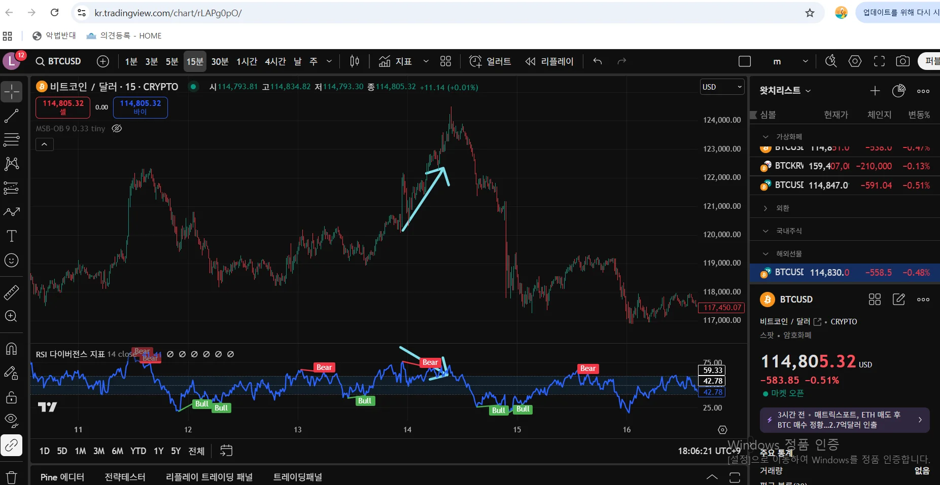Open the text annotation tool
This screenshot has width=940, height=485.
(11, 236)
